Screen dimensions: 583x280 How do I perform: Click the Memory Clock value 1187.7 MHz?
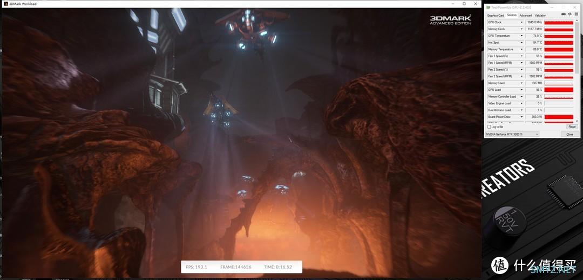tap(534, 29)
